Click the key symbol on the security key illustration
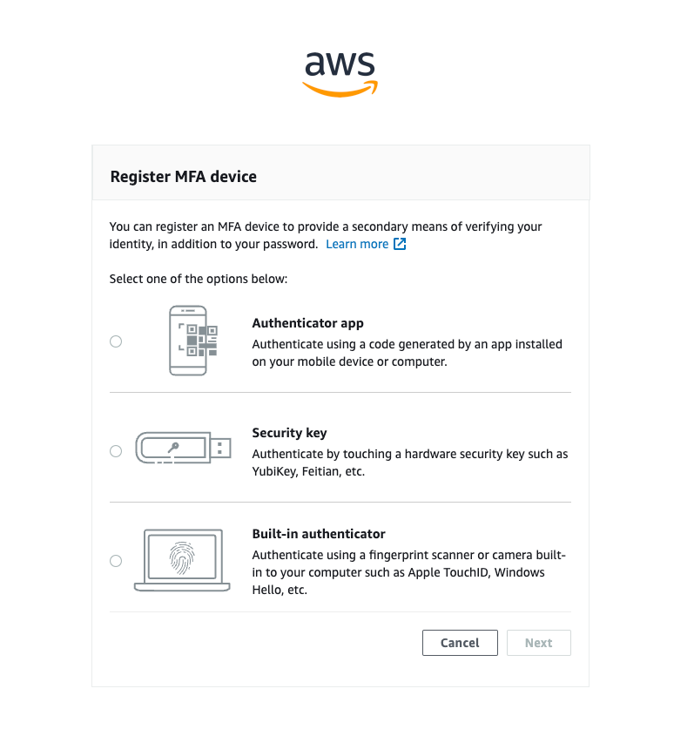 pyautogui.click(x=171, y=446)
